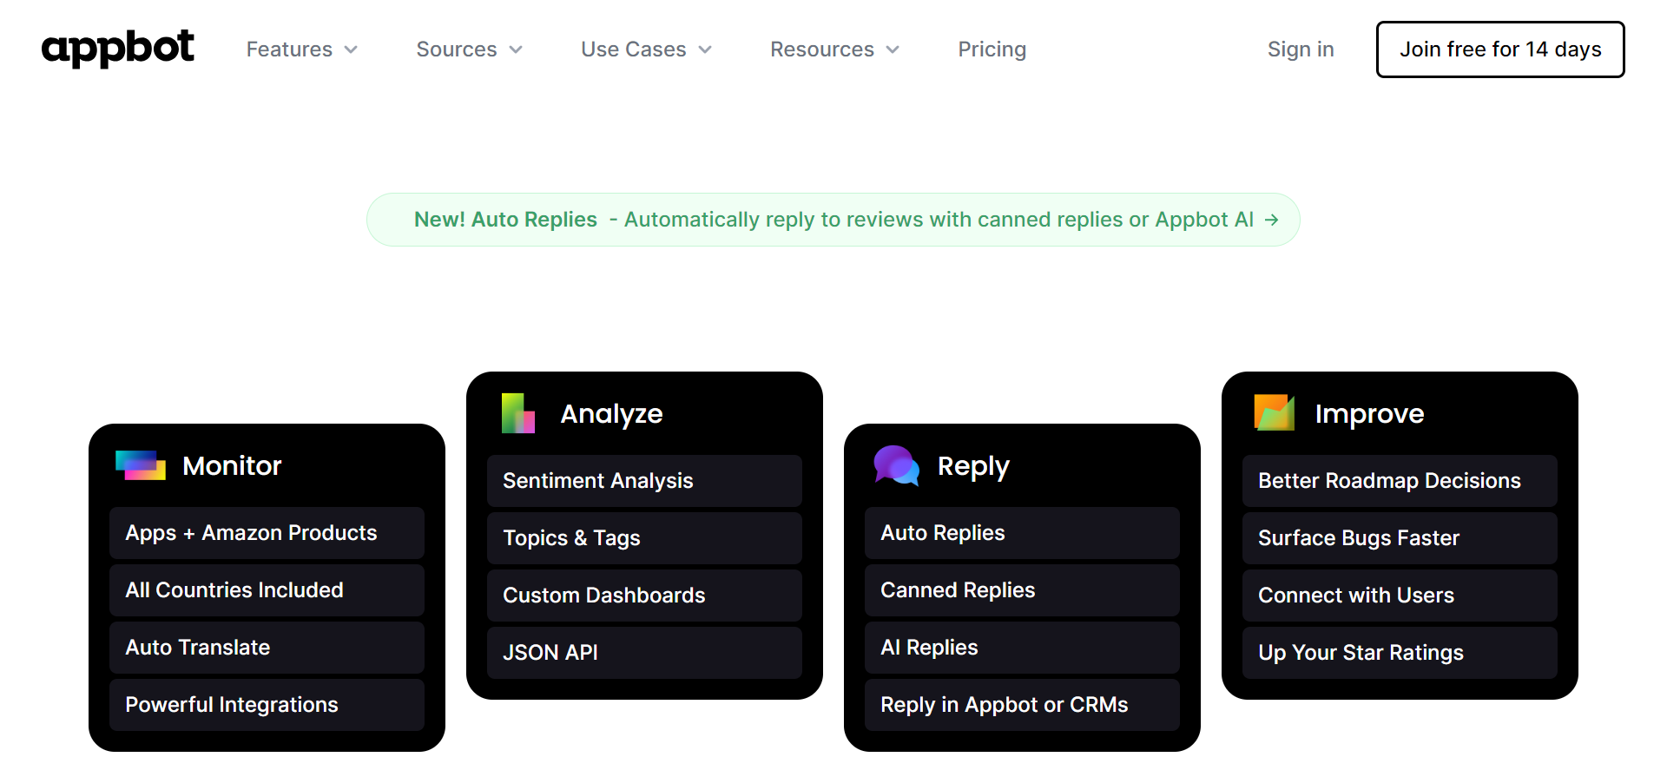Image resolution: width=1667 pixels, height=757 pixels.
Task: Open the Resources menu
Action: pos(835,49)
